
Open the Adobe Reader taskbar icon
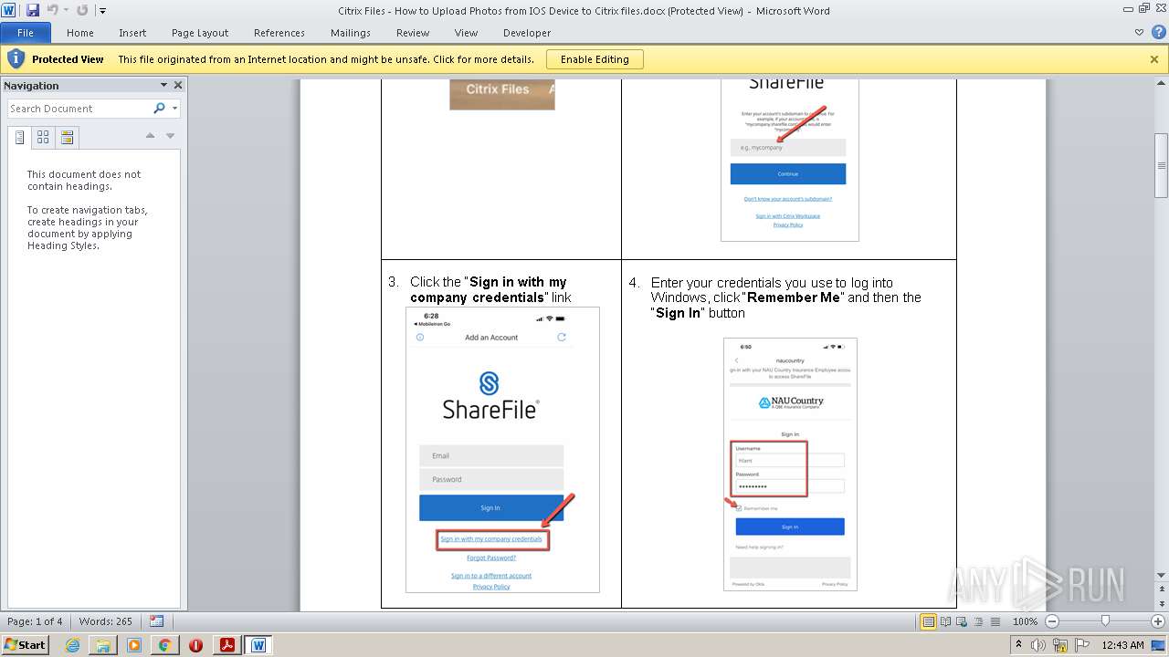[226, 645]
